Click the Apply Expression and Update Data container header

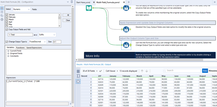click(168, 23)
